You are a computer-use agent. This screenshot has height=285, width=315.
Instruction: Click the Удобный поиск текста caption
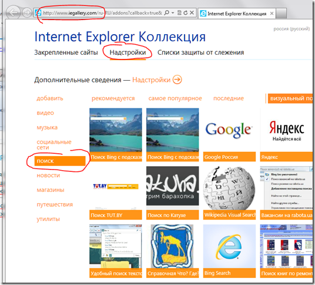pos(116,273)
